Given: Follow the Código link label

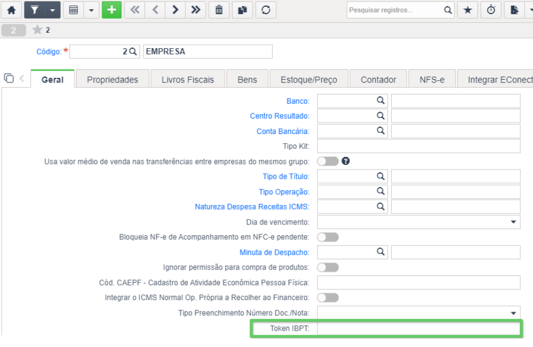Looking at the screenshot, I should pyautogui.click(x=49, y=52).
